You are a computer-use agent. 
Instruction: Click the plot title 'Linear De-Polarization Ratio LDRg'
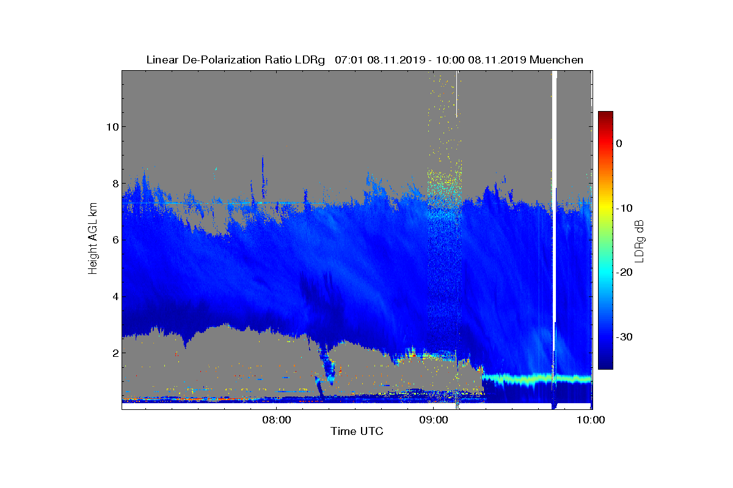pos(235,60)
